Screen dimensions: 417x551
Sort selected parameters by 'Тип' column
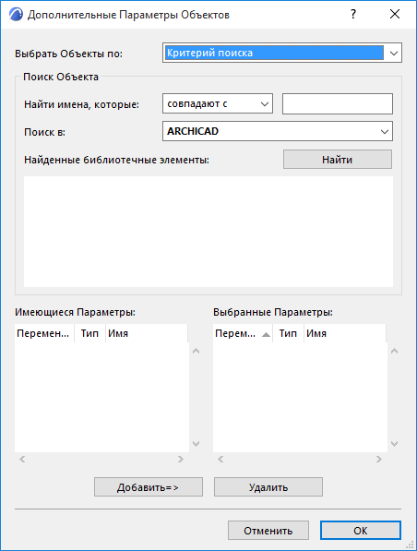288,333
